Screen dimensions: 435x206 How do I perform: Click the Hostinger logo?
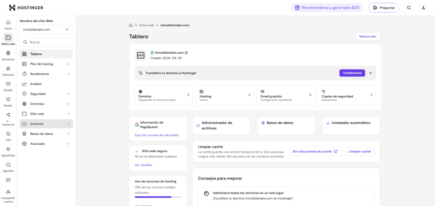[x=26, y=8]
